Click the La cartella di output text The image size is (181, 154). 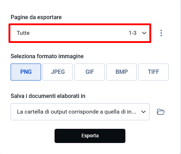(77, 112)
